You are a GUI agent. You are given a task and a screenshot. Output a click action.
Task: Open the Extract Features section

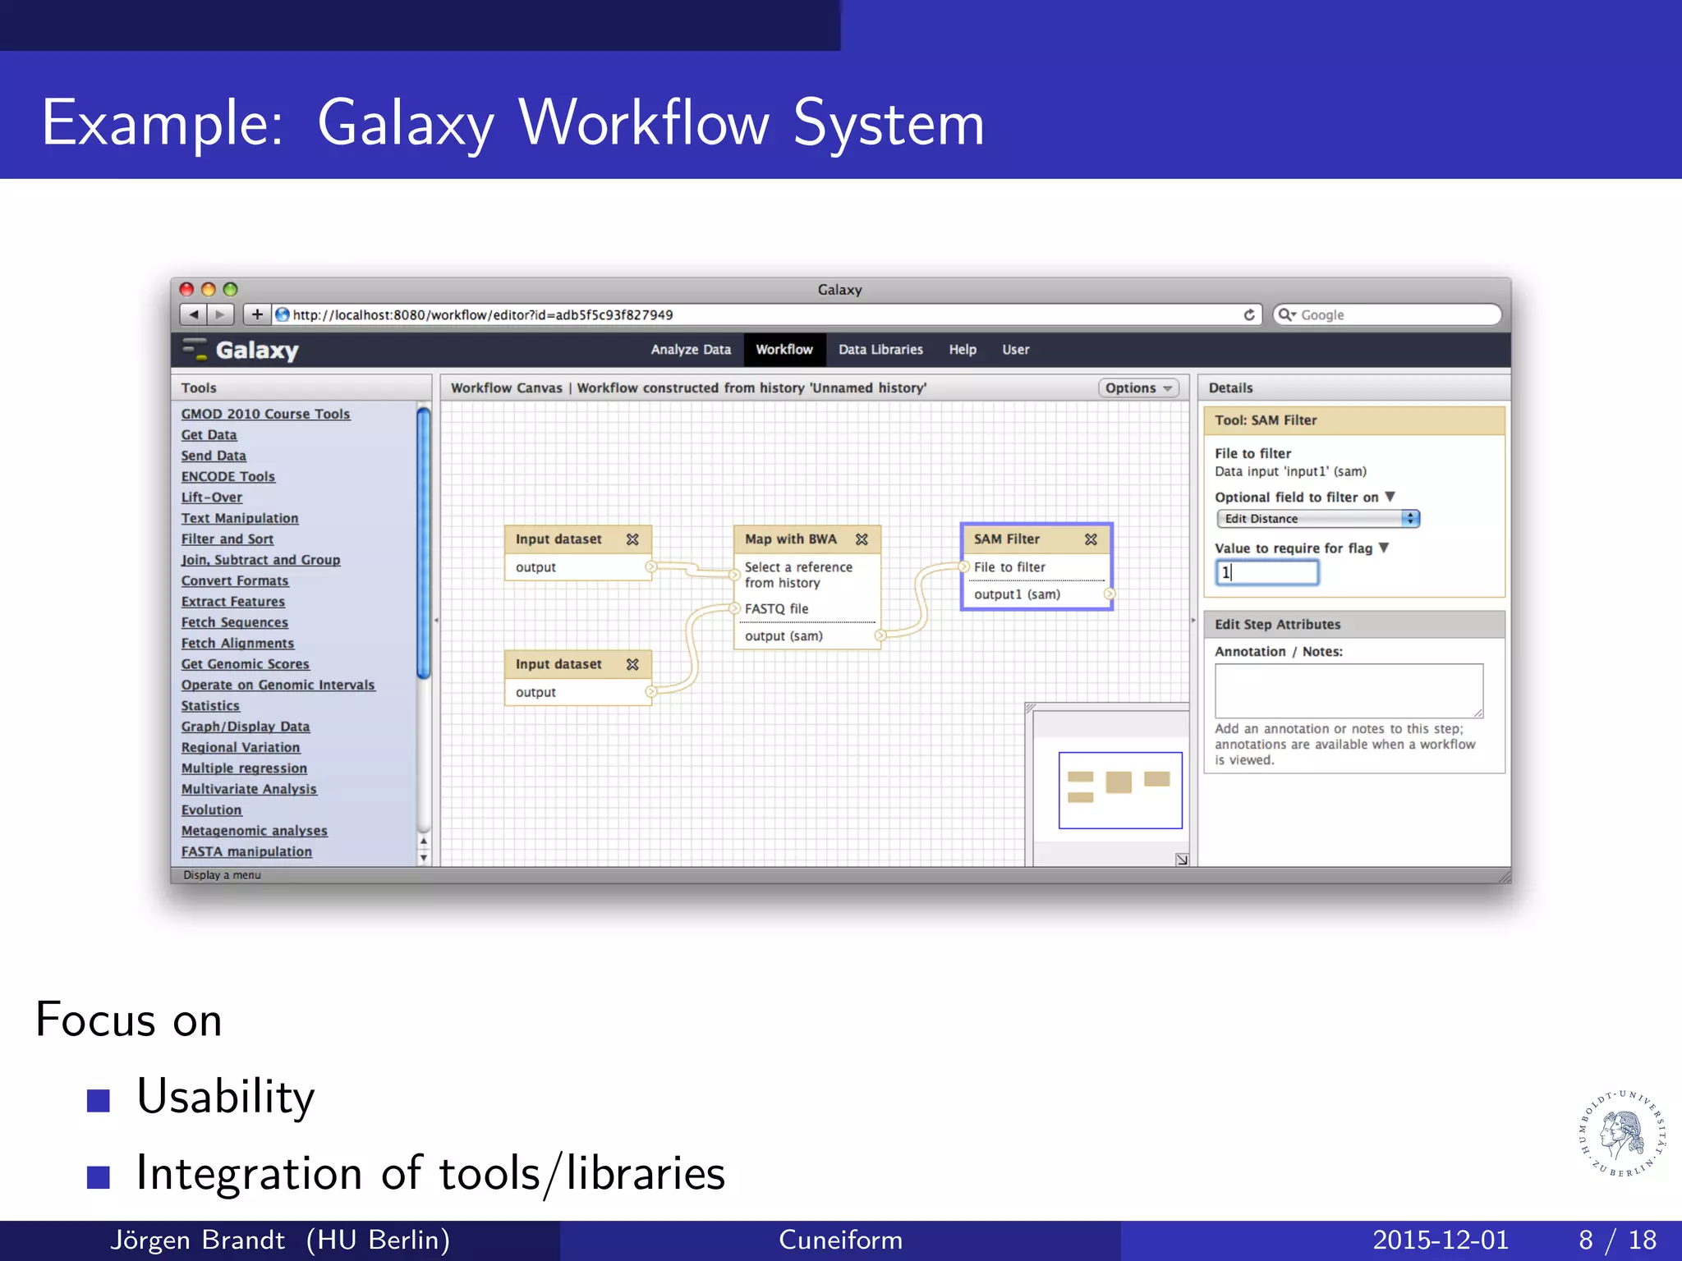(233, 602)
